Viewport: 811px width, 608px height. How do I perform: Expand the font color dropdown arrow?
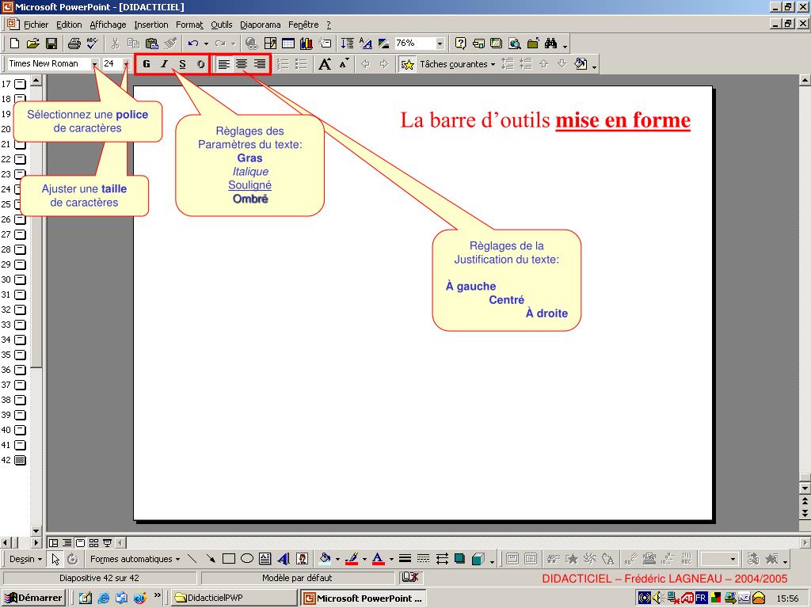pos(391,559)
